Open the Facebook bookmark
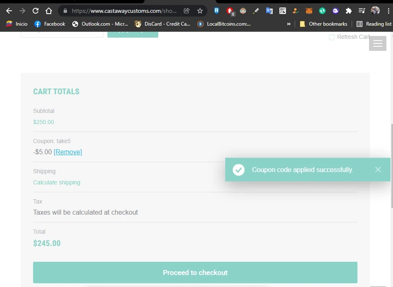The width and height of the screenshot is (393, 287). point(50,24)
